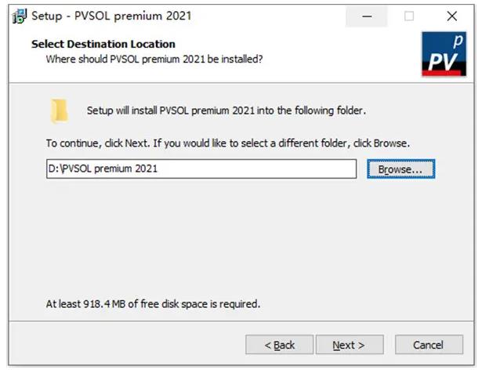Screen dimensions: 482x373
Task: Click the 'D:' drive letter in the path
Action: 54,168
